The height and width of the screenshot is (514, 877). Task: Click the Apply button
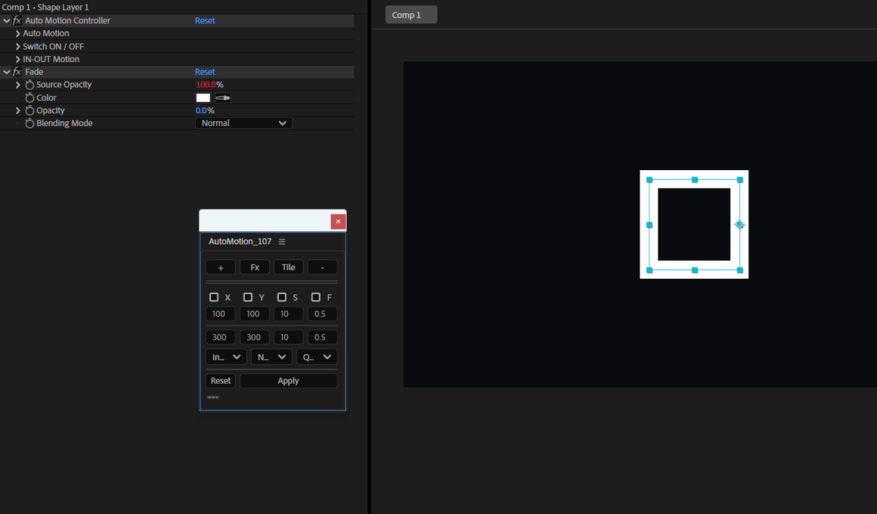(289, 381)
